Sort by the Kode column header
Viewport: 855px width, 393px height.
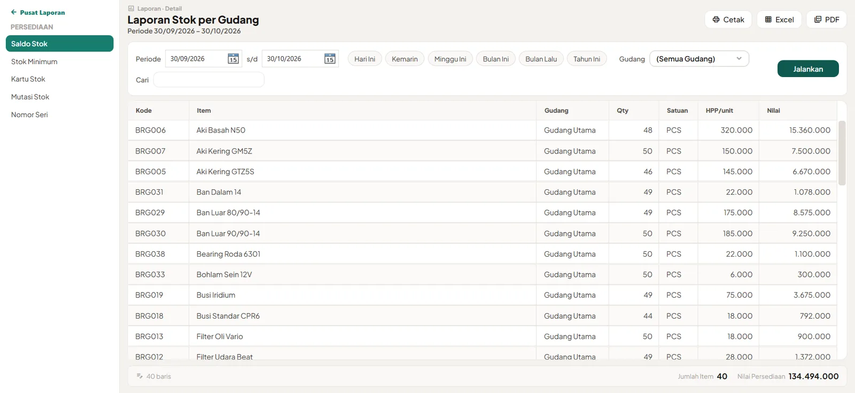click(158, 111)
